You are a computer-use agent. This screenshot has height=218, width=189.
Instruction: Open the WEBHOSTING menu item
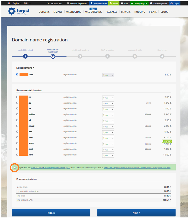click(74, 12)
